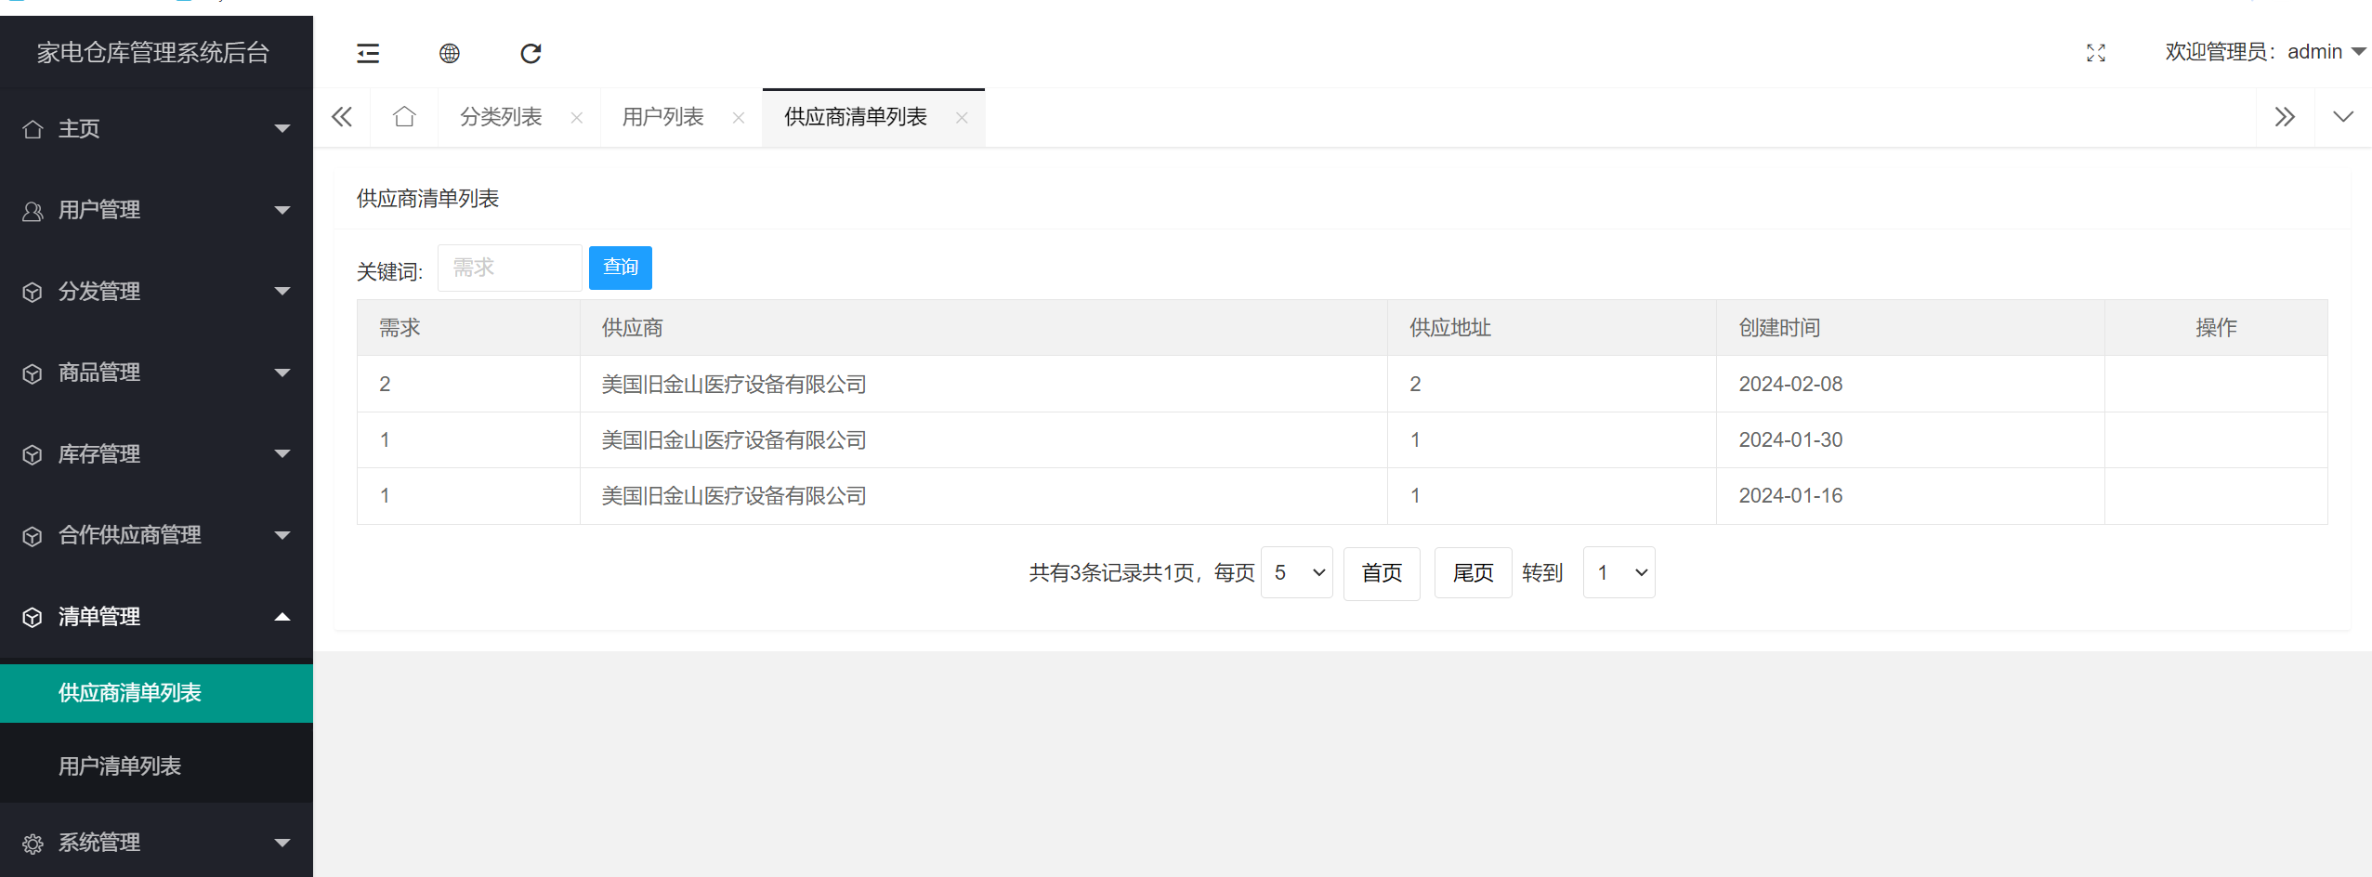This screenshot has height=877, width=2372.
Task: Open the language switcher globe icon
Action: 449,53
